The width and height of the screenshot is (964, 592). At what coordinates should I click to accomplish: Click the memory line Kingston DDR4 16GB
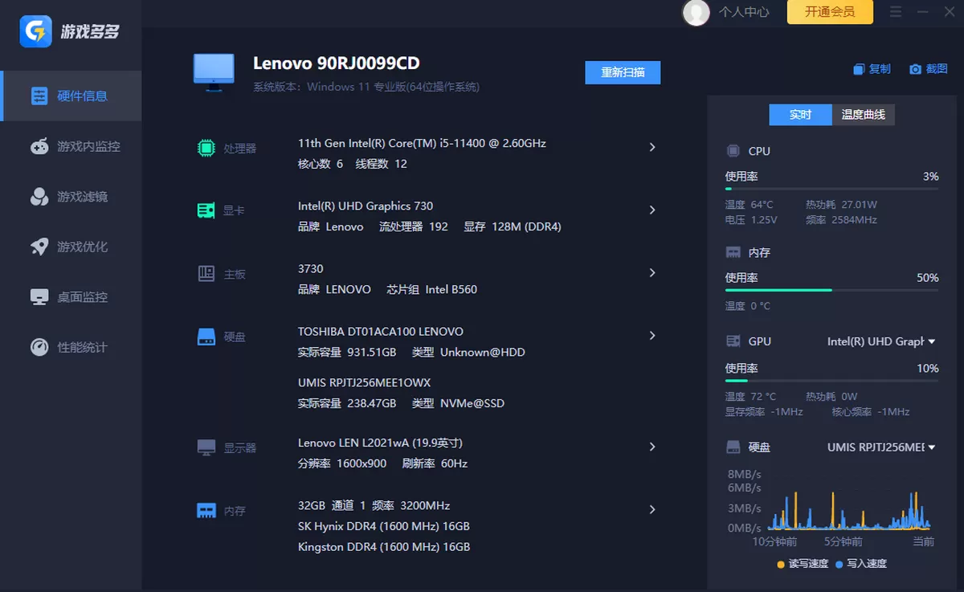[x=384, y=547]
